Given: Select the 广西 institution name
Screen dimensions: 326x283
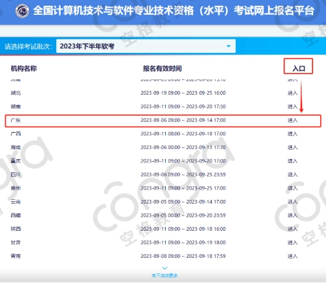Looking at the screenshot, I should point(15,134).
